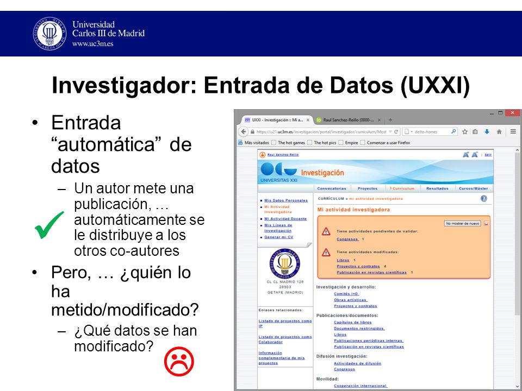Select Mi Actividad Investigadora in sidebar
Image resolution: width=522 pixels, height=391 pixels.
pos(278,210)
